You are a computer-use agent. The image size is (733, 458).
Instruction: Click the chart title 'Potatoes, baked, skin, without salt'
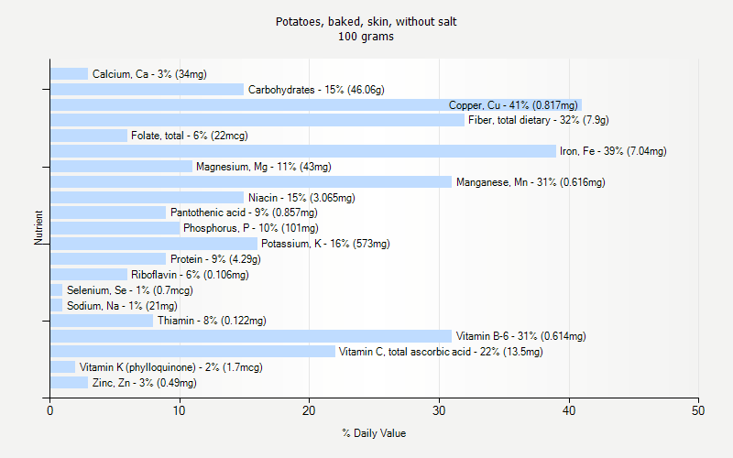[x=366, y=21]
